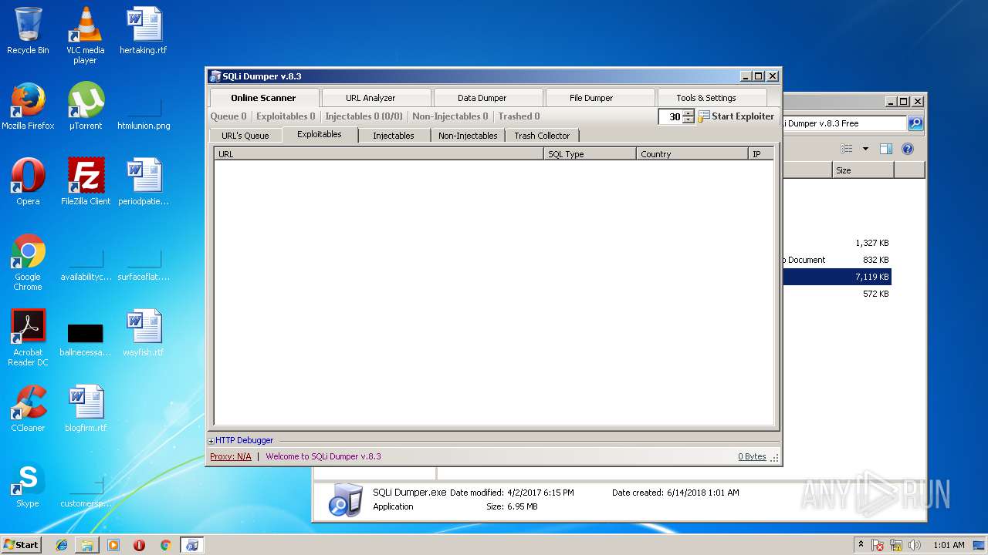
Task: Click Internet Explorer taskbar icon
Action: tap(62, 545)
